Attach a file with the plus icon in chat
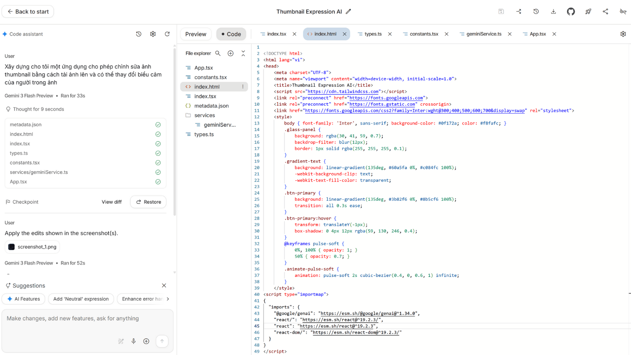 (146, 341)
